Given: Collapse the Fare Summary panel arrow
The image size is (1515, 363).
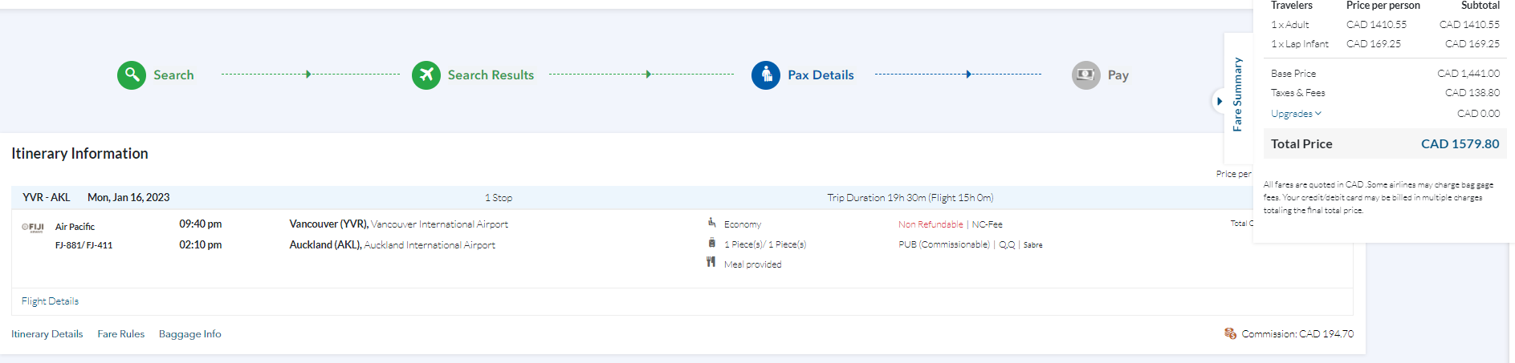Looking at the screenshot, I should pyautogui.click(x=1220, y=101).
